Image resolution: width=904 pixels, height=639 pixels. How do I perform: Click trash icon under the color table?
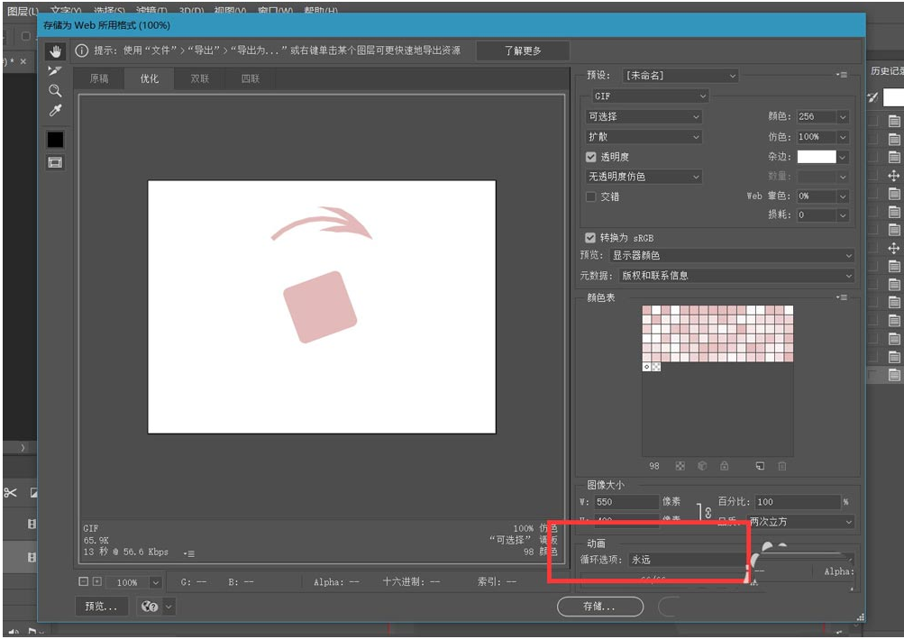[x=781, y=466]
